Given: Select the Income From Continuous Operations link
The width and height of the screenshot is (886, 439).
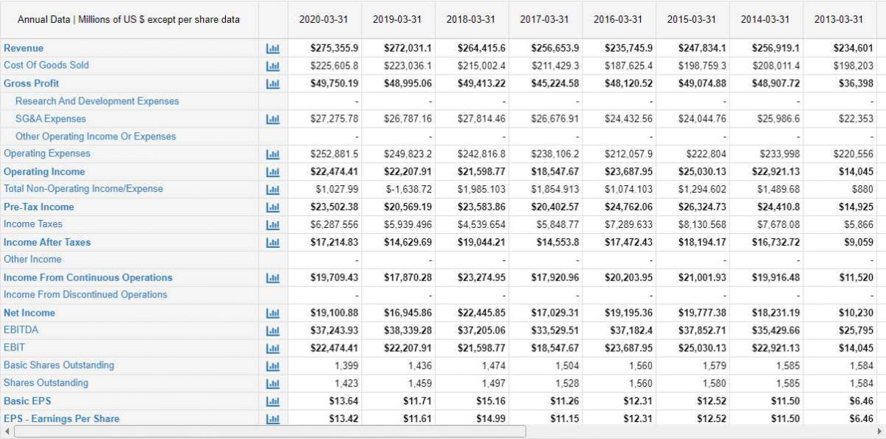Looking at the screenshot, I should pyautogui.click(x=88, y=277).
